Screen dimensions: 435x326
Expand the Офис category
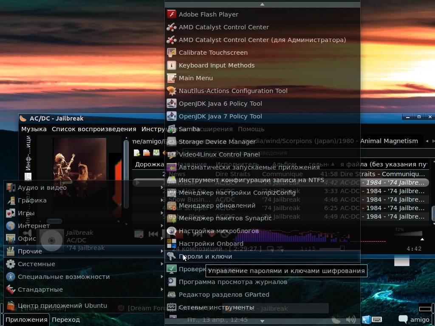click(84, 239)
